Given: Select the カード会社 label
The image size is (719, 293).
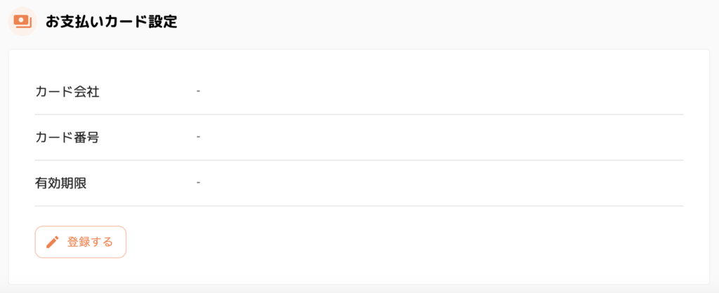Looking at the screenshot, I should pyautogui.click(x=67, y=91).
